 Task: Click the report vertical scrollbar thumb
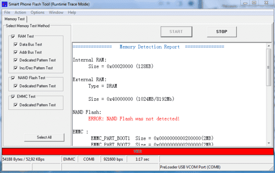coord(269,67)
